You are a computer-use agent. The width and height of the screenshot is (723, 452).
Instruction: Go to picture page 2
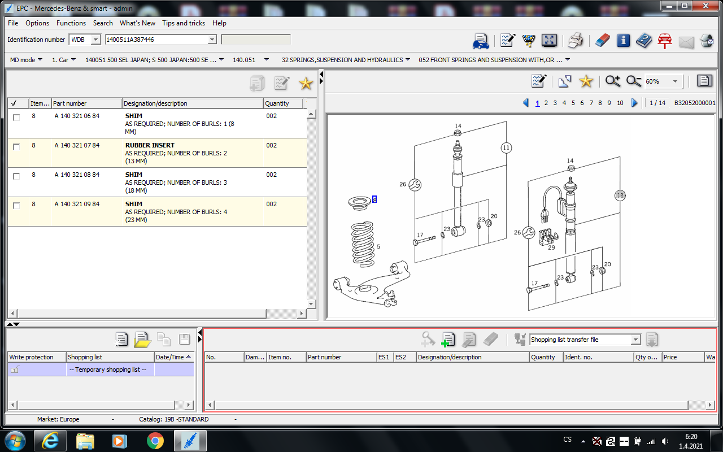546,103
